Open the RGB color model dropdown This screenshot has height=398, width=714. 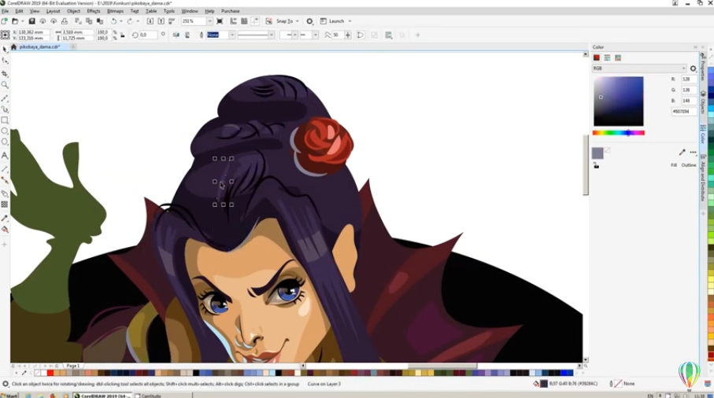[x=639, y=68]
